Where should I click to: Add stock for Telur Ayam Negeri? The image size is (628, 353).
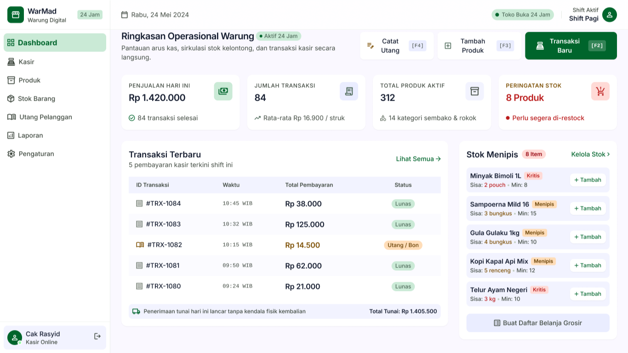588,294
